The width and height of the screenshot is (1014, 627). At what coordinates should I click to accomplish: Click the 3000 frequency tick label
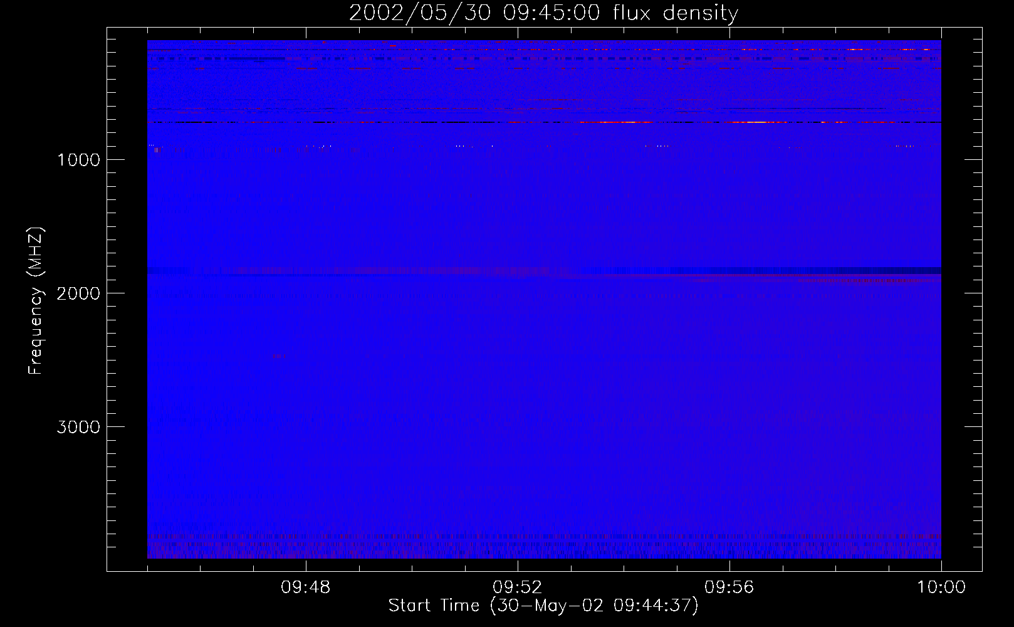(78, 427)
